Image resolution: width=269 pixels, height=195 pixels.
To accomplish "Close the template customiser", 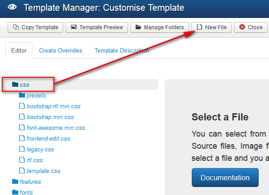I will click(x=251, y=27).
